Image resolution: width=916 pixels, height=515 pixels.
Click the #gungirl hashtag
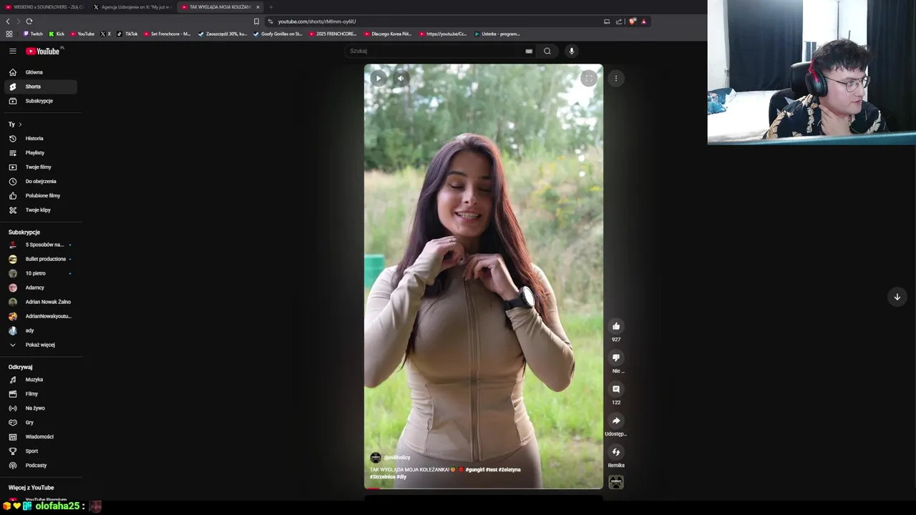[x=475, y=470]
